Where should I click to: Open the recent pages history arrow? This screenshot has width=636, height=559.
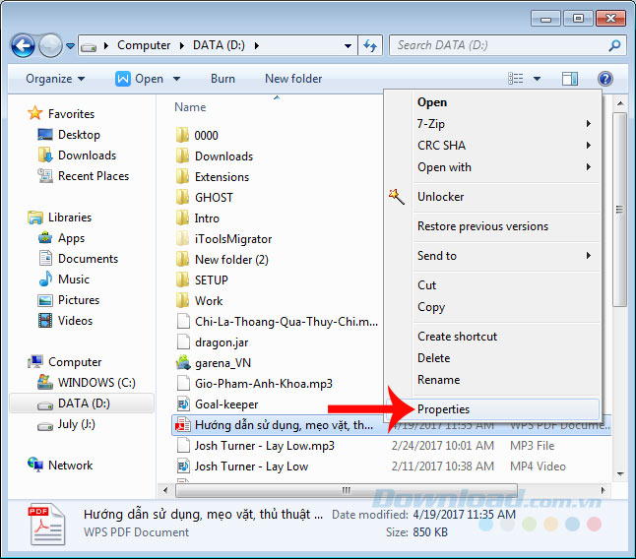coord(70,46)
